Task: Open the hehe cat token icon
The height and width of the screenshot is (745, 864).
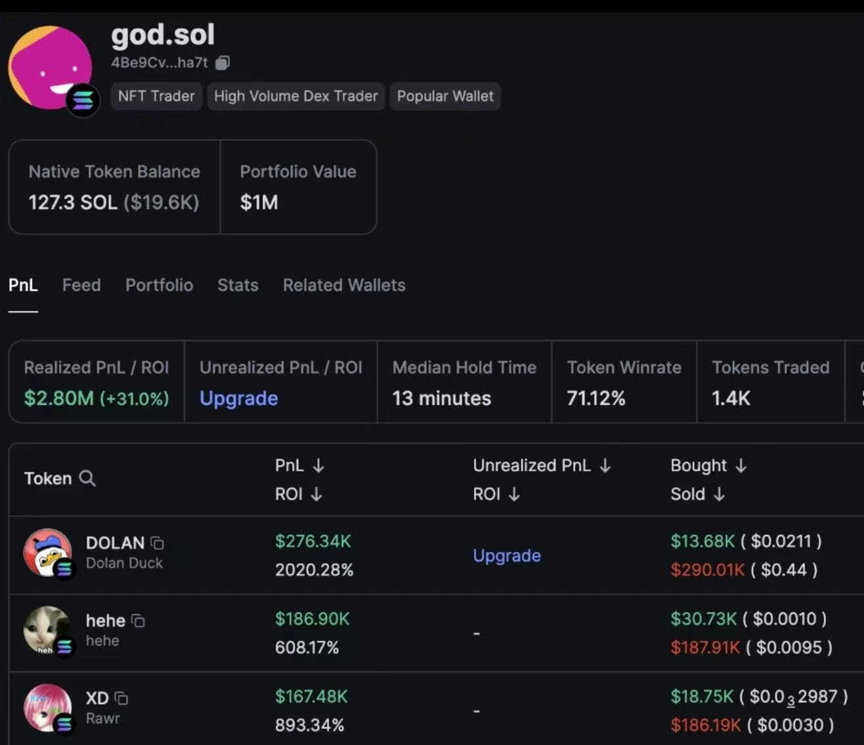Action: 47,630
